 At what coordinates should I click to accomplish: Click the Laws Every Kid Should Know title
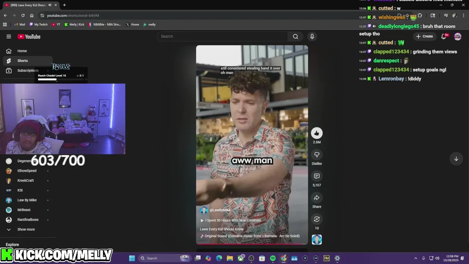222,229
